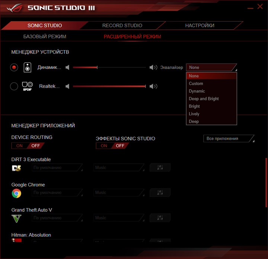Click the Эквалайзер label
The image size is (268, 259).
(x=172, y=67)
